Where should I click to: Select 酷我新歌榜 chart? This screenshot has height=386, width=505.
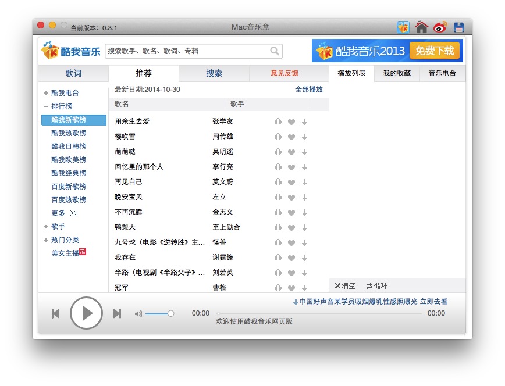(74, 120)
